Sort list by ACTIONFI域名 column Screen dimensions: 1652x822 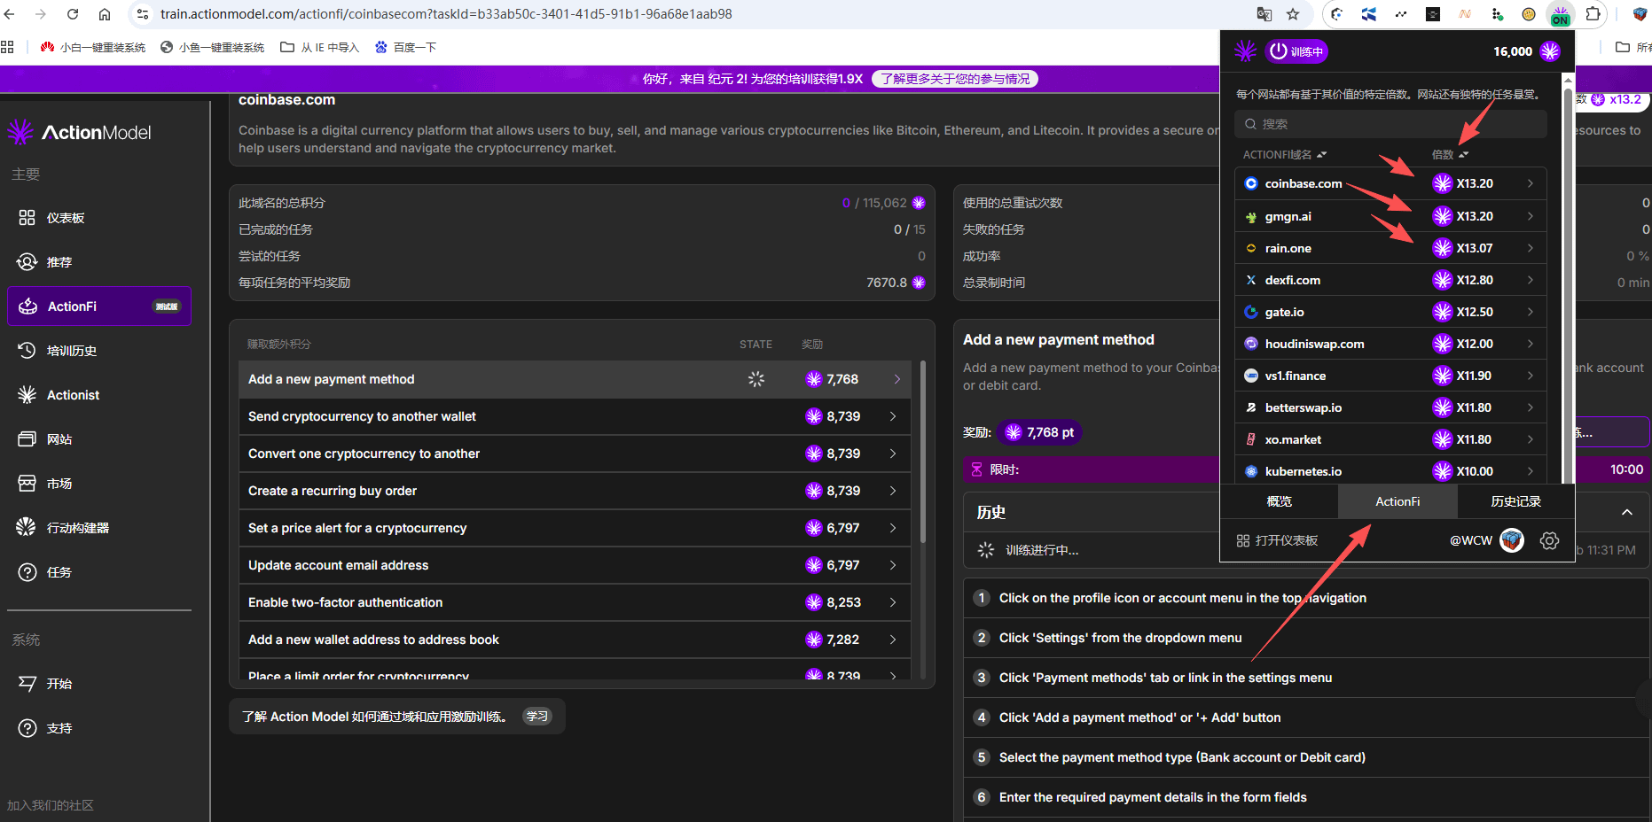tap(1284, 155)
